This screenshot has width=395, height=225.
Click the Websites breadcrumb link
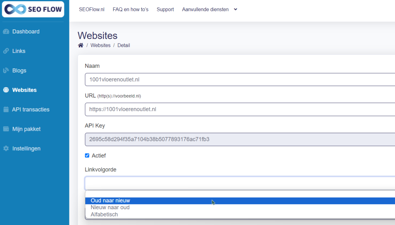[101, 46]
